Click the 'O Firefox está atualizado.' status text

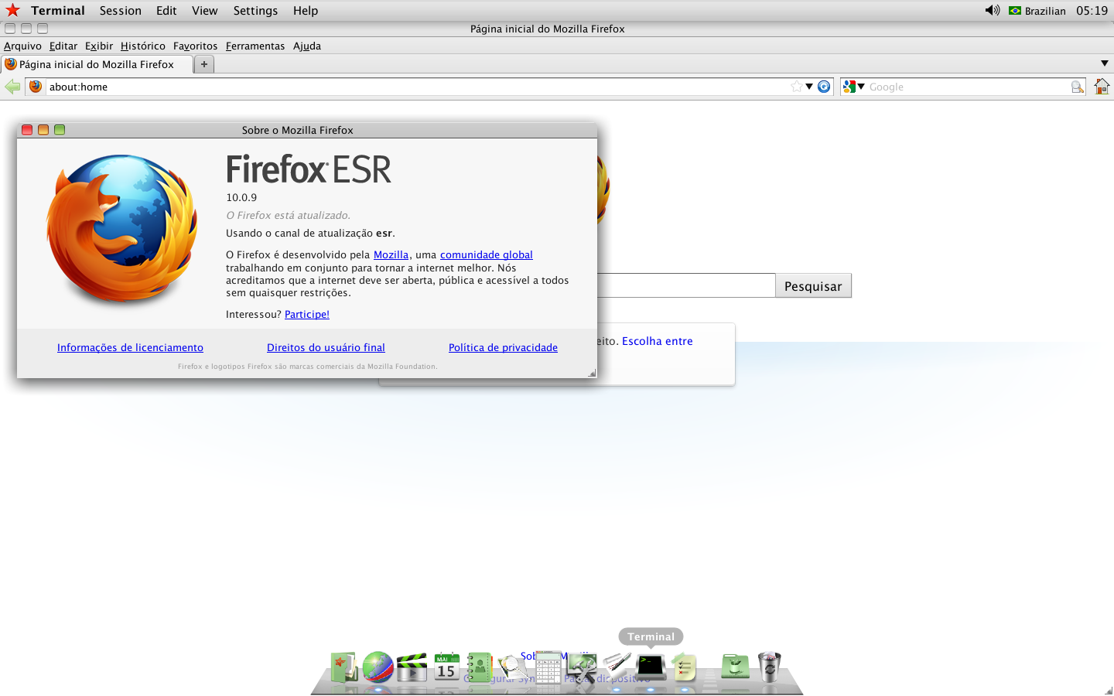(288, 215)
